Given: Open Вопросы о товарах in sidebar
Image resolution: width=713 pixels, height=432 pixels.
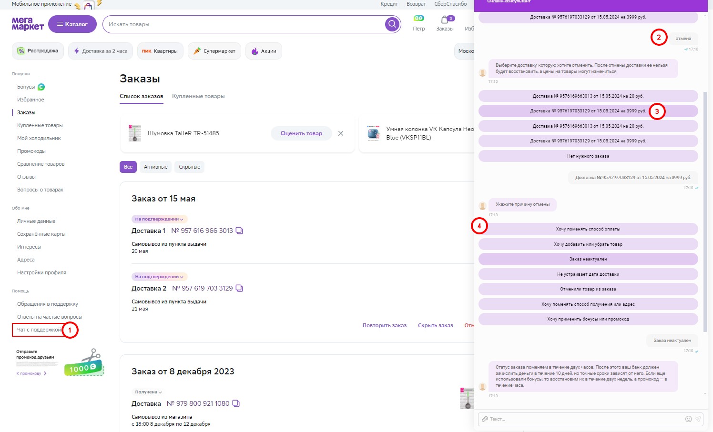Looking at the screenshot, I should [40, 190].
